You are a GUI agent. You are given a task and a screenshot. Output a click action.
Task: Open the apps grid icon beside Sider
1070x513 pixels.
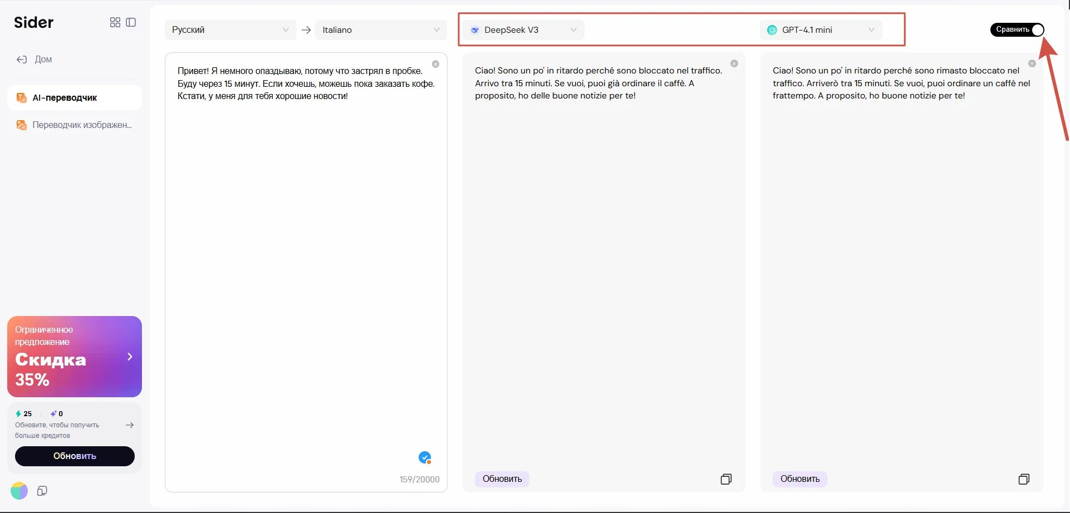(115, 22)
